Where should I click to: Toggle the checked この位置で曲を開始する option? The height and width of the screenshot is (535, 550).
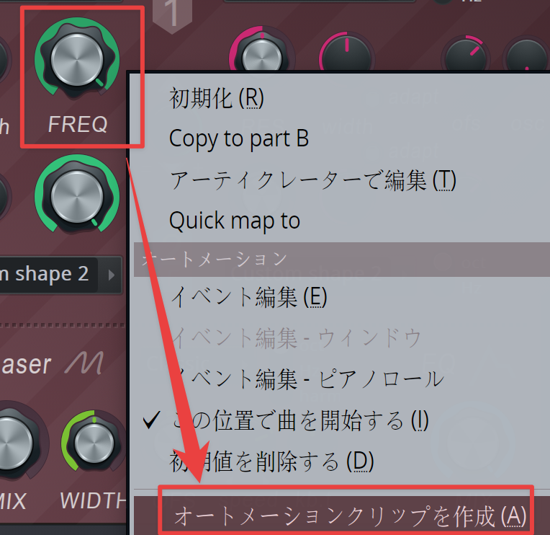[x=300, y=420]
